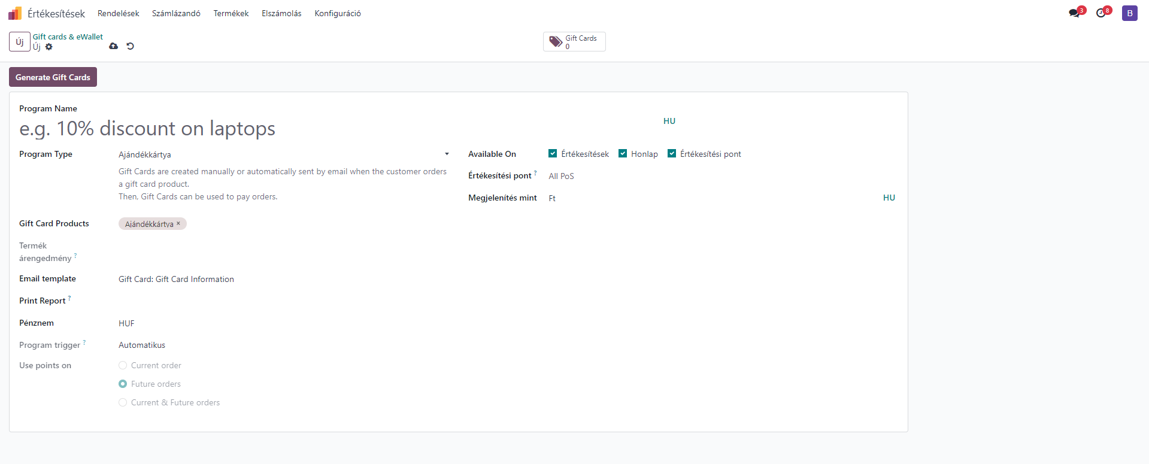The image size is (1149, 464).
Task: Click the empty Print Report field
Action: coord(284,301)
